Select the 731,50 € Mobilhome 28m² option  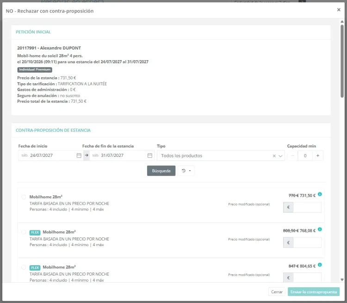[24, 197]
